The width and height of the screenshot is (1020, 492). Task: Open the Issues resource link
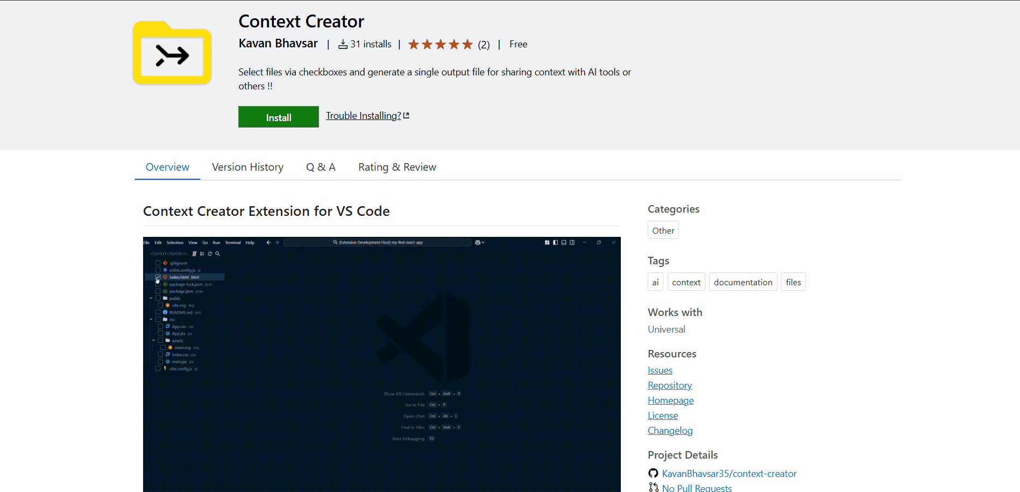[660, 370]
